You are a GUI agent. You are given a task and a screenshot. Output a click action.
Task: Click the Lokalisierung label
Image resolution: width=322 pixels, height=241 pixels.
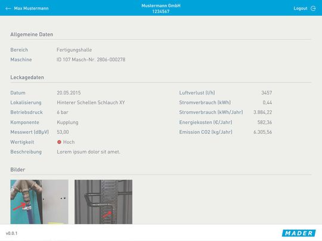(26, 102)
